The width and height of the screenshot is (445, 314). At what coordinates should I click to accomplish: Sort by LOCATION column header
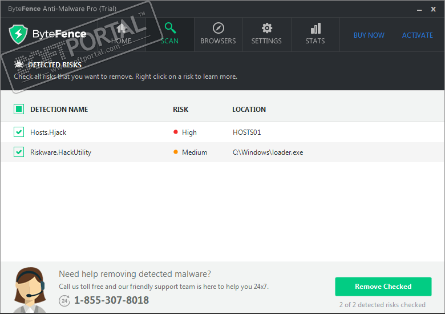[249, 109]
